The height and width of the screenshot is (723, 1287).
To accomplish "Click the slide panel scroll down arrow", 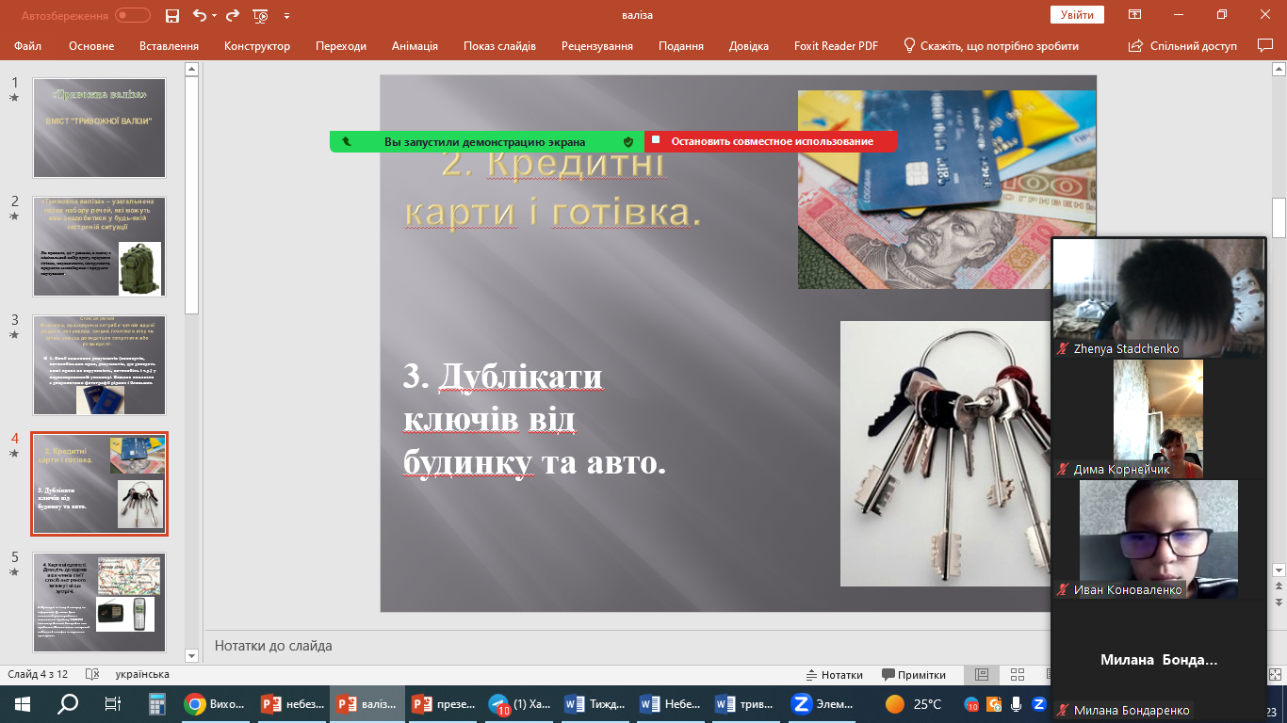I will (191, 655).
